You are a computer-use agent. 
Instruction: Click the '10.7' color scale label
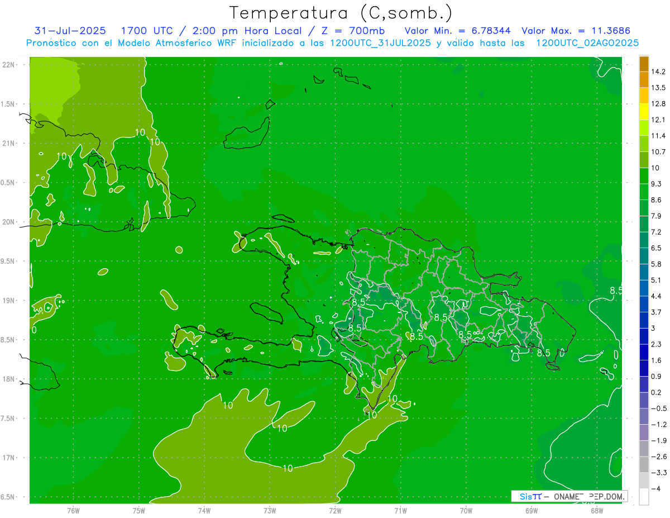658,152
